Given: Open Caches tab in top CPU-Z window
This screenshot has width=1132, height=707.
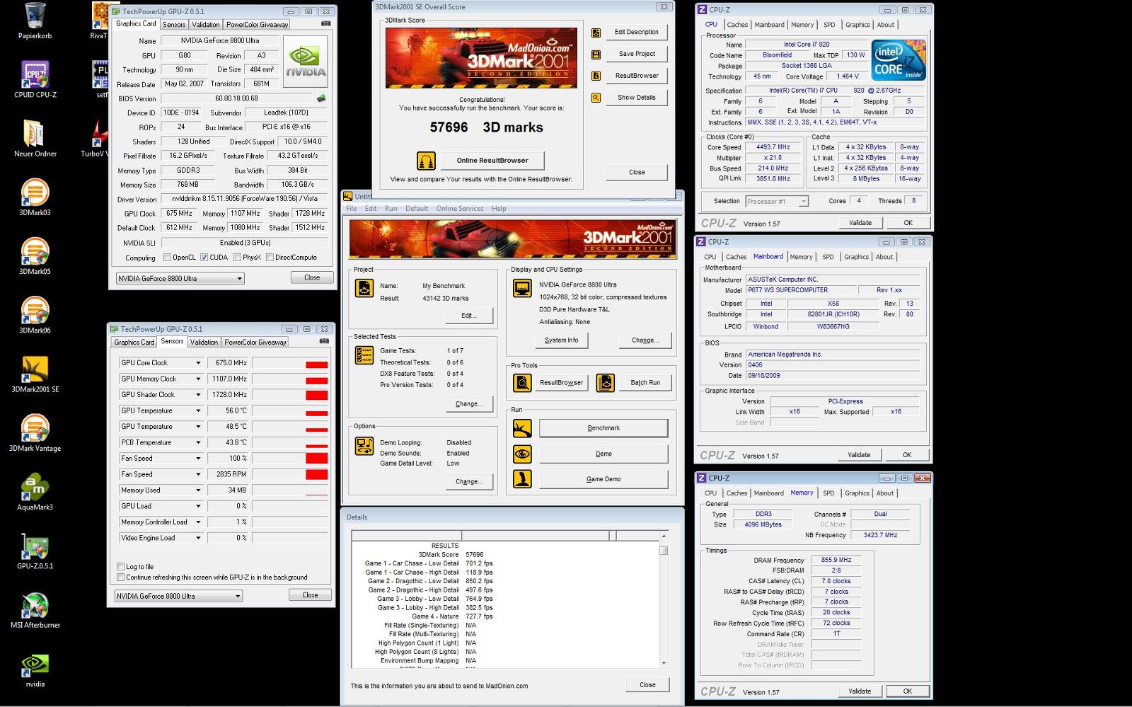Looking at the screenshot, I should (737, 25).
